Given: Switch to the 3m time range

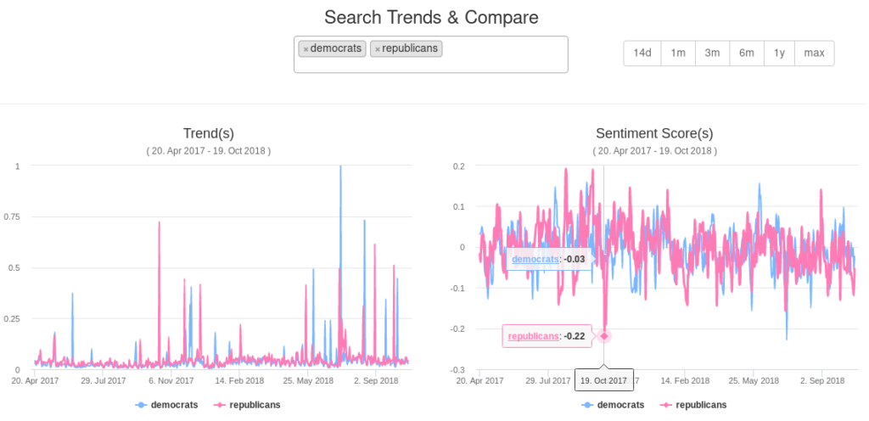Looking at the screenshot, I should point(712,53).
